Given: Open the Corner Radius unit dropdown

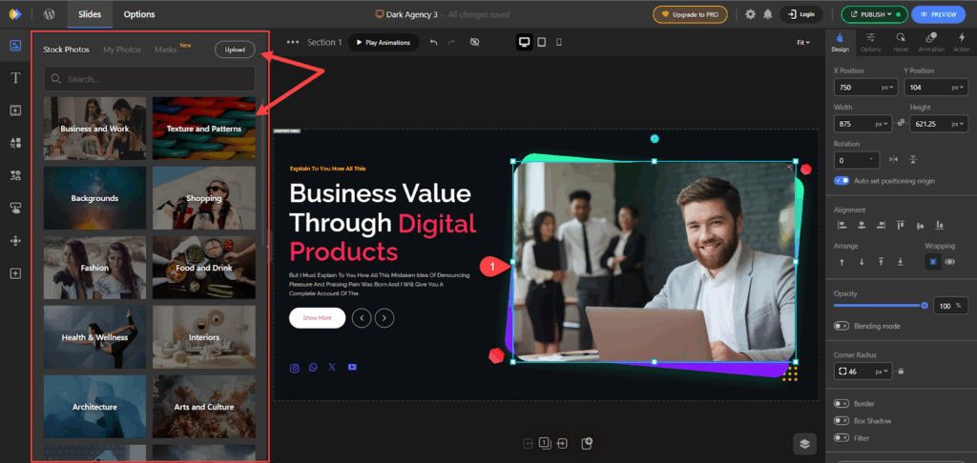Looking at the screenshot, I should 883,372.
